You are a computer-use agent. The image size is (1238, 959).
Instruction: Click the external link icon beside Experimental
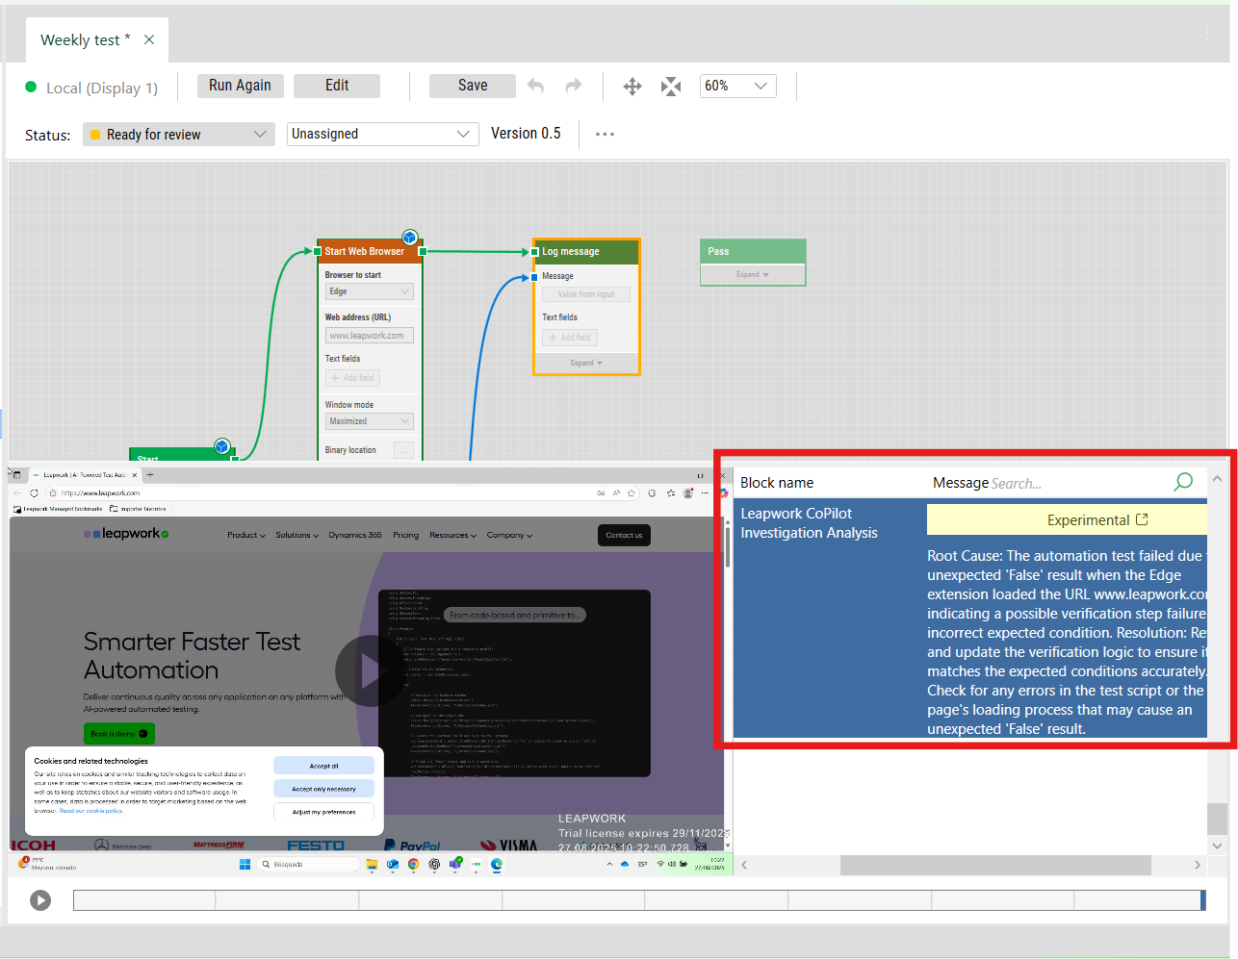click(1145, 519)
